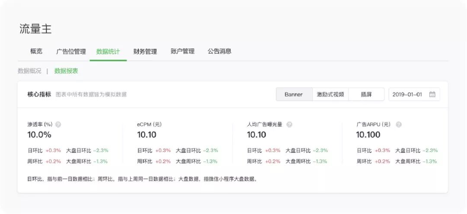This screenshot has width=467, height=214.
Task: Click the help icon beside 渗透率 (%)
Action: tap(58, 125)
